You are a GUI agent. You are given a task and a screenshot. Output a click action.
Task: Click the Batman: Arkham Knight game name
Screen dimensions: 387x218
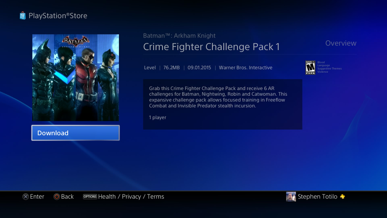(179, 35)
